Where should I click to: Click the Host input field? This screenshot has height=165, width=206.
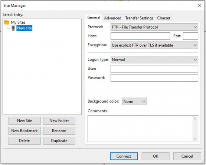140,36
